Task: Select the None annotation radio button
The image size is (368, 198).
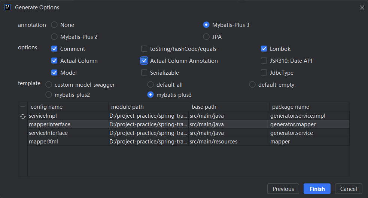Action: point(54,25)
